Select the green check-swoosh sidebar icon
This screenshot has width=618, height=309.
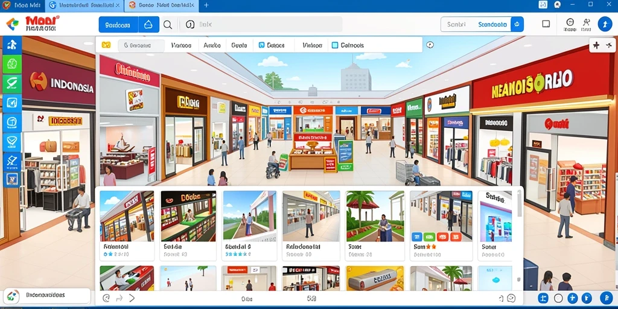[12, 83]
